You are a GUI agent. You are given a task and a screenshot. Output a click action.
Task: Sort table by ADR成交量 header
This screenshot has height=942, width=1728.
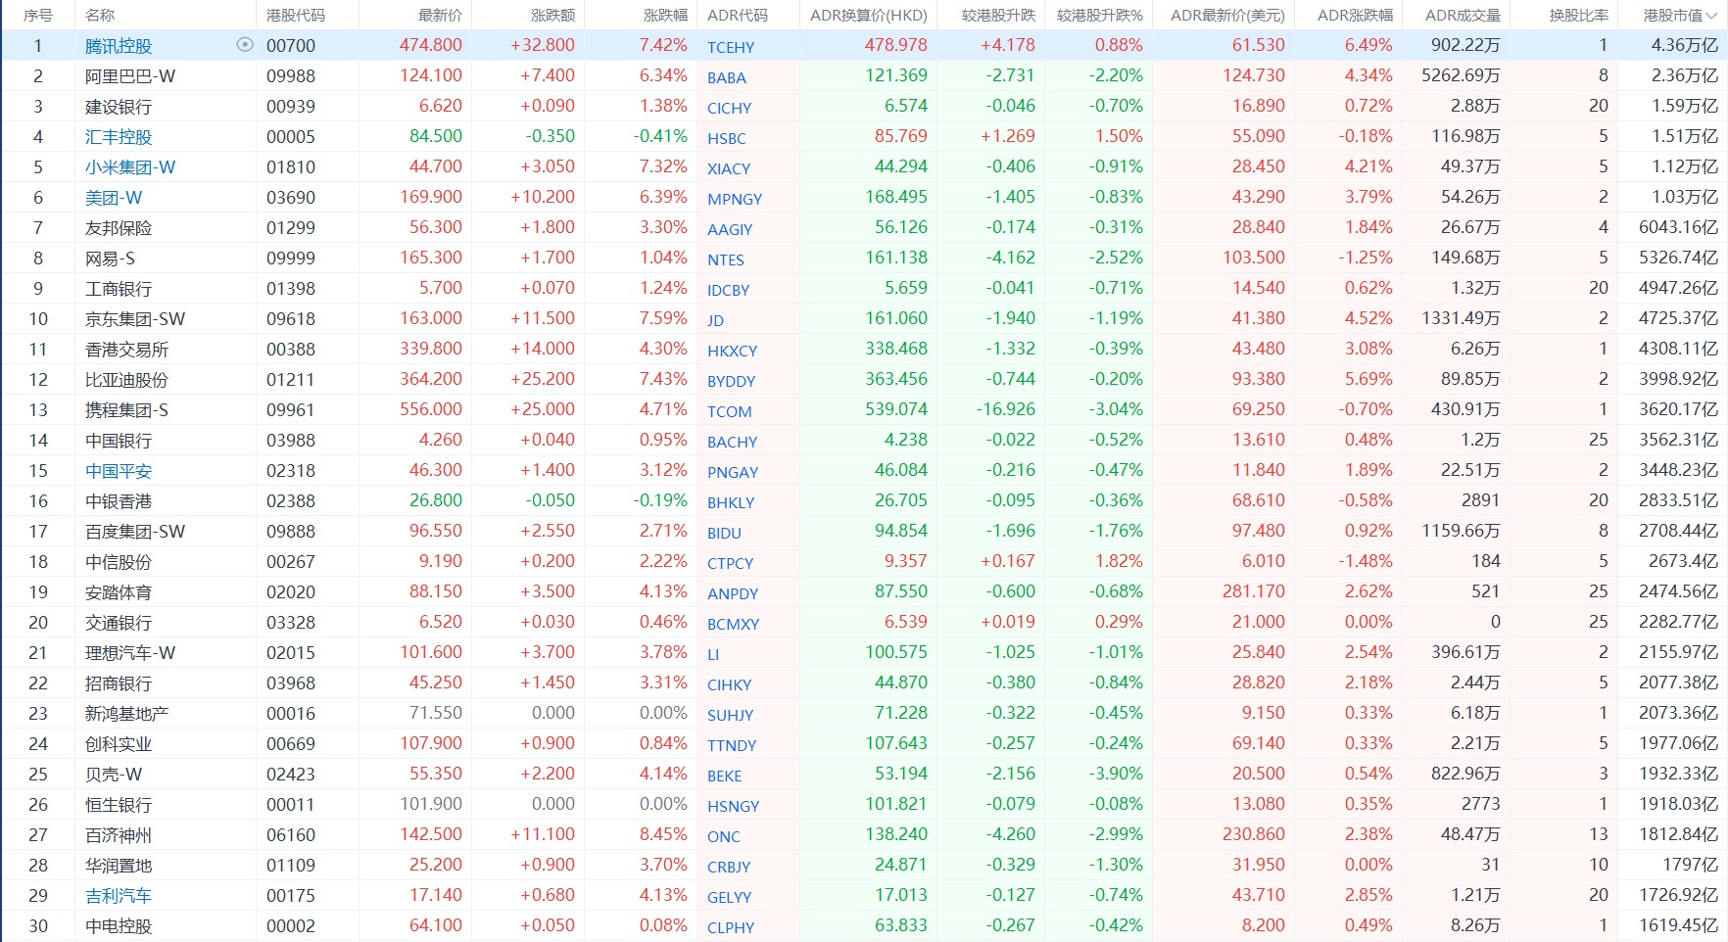(x=1463, y=16)
